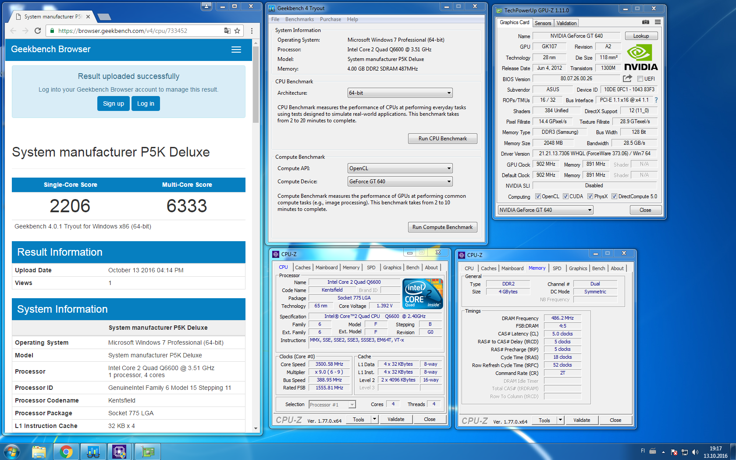Toggle the UEFI checkbox in GPU-Z
Screen dimensions: 736x460
point(640,79)
